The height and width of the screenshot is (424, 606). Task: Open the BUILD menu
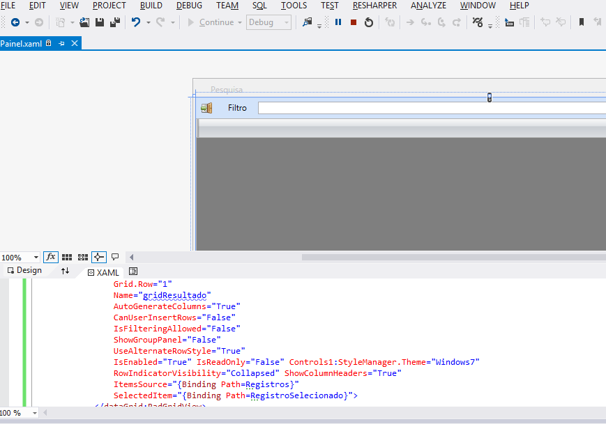pos(151,6)
